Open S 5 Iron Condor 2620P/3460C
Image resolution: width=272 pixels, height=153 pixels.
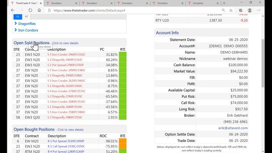(x=66, y=81)
